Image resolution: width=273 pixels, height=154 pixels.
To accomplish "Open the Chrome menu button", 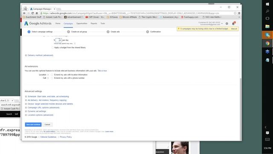I will (x=239, y=13).
